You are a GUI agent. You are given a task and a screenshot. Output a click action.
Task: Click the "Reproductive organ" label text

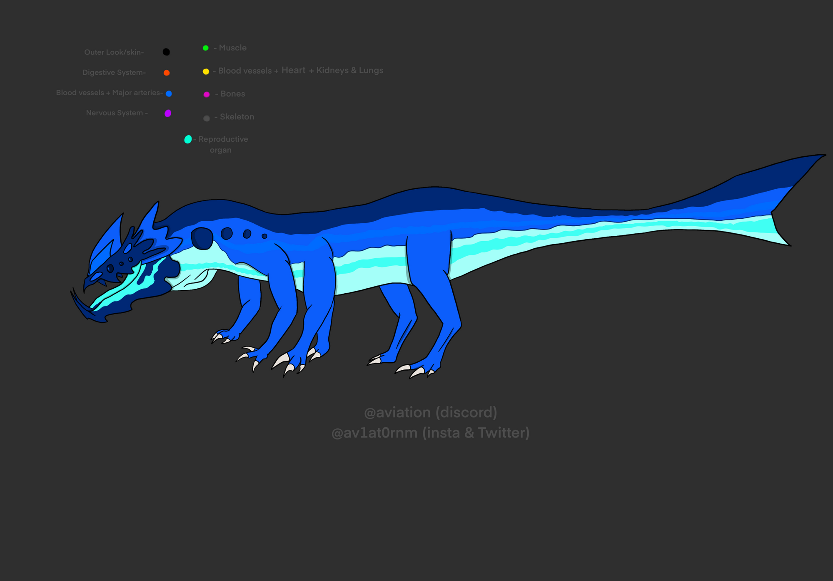click(x=222, y=144)
